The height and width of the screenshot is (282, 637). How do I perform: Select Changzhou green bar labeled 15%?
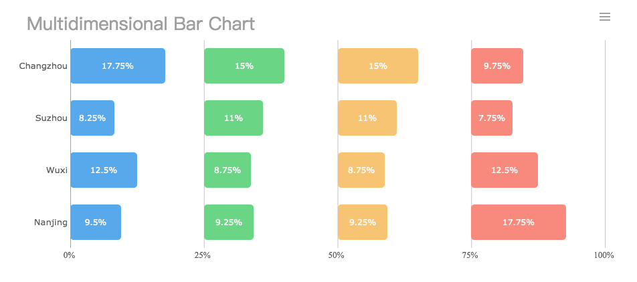(x=244, y=66)
